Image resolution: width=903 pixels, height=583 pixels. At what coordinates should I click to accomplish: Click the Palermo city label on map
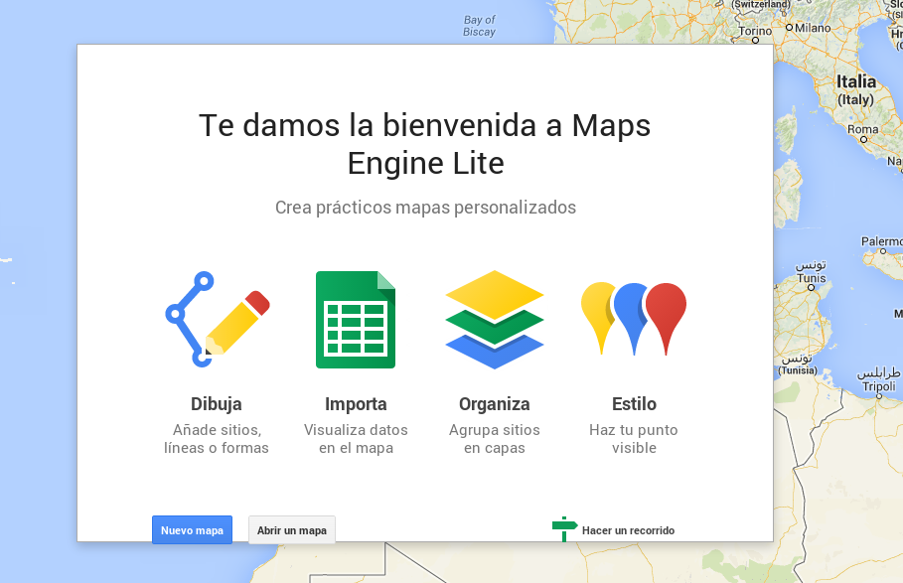coord(881,241)
